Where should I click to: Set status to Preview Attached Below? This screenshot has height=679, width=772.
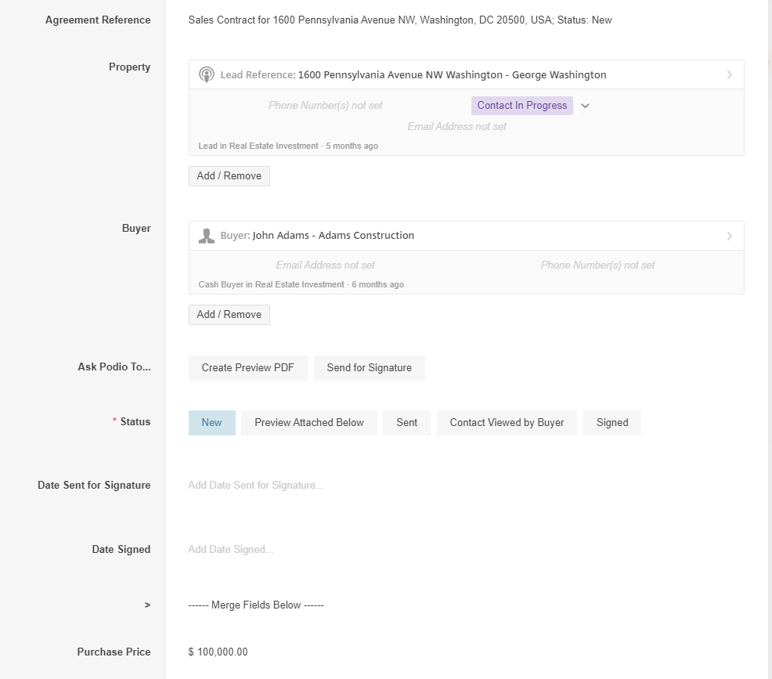[308, 423]
